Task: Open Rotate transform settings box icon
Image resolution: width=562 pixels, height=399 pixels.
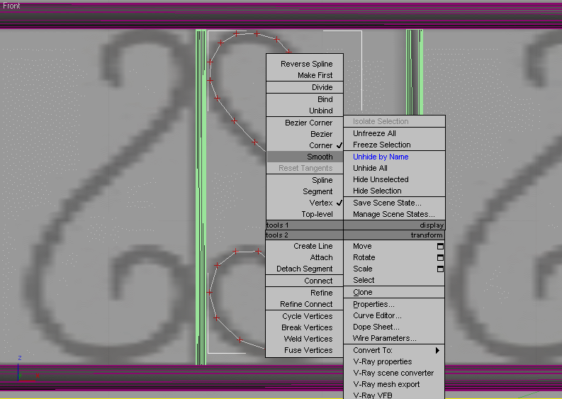Action: tap(440, 258)
